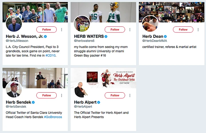206x133 pixels.
Task: Click Herb Sendek's avatar photo
Action: (14, 89)
